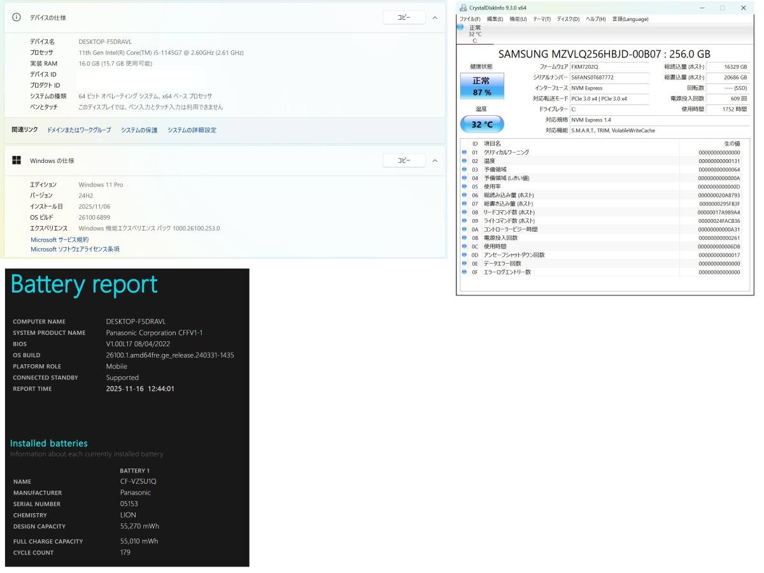Click the 正常 87 % health status box

click(481, 86)
